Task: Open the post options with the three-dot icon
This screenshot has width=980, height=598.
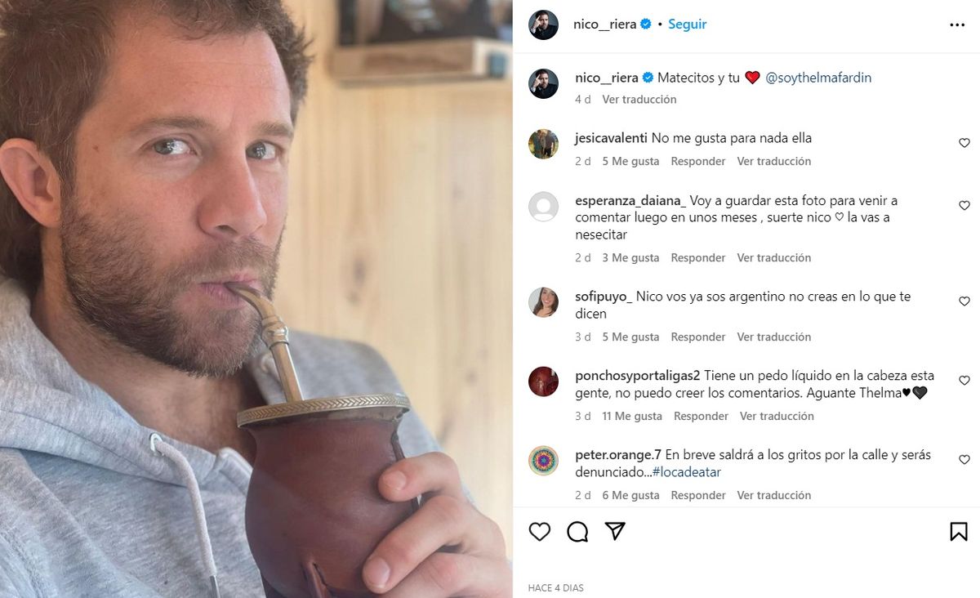Action: click(958, 24)
